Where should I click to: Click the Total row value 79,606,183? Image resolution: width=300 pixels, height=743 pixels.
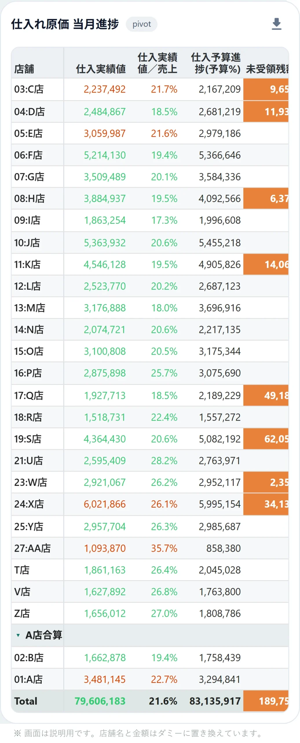coord(100,701)
